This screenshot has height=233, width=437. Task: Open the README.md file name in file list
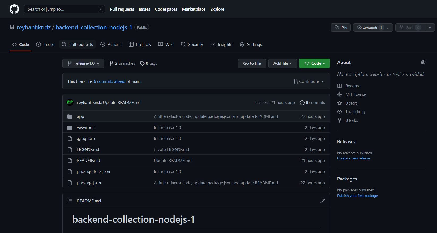tap(88, 161)
